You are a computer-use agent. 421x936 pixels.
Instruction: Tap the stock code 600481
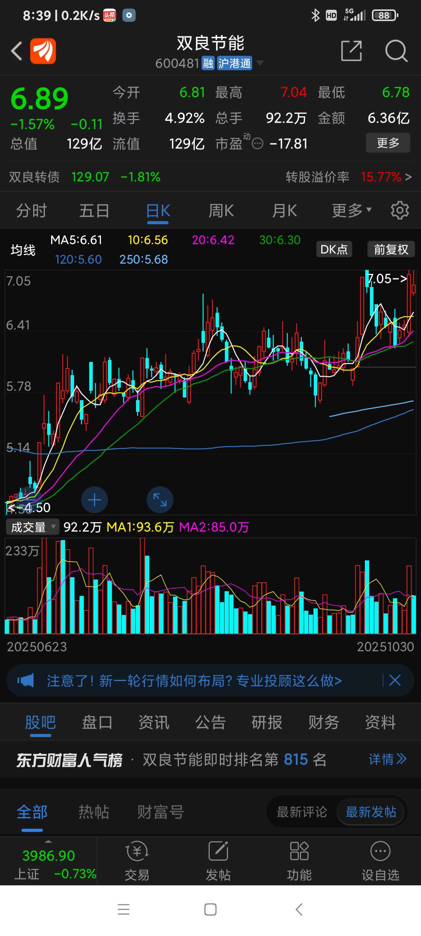pyautogui.click(x=177, y=63)
